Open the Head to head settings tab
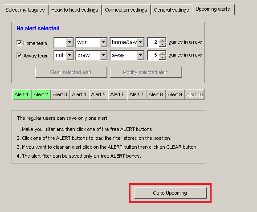 point(75,10)
